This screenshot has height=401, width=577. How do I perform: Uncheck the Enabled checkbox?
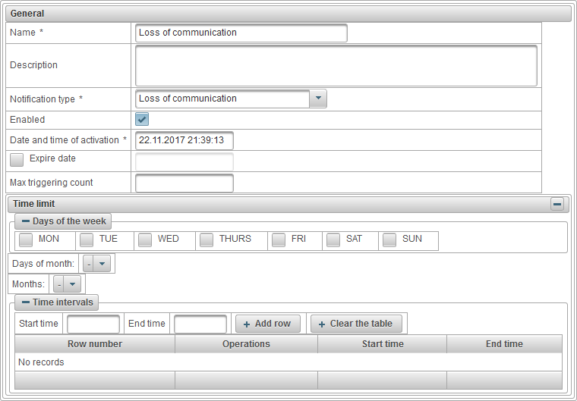click(x=142, y=120)
